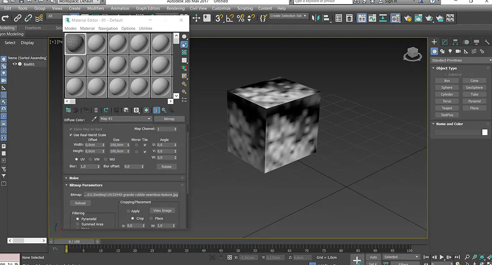Select the Bind to Space Warp tool
Image resolution: width=492 pixels, height=265 pixels.
(39, 18)
